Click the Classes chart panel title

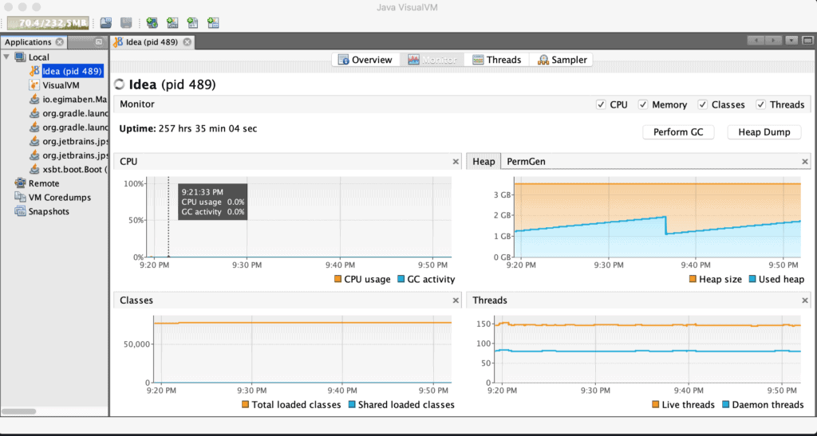coord(136,300)
